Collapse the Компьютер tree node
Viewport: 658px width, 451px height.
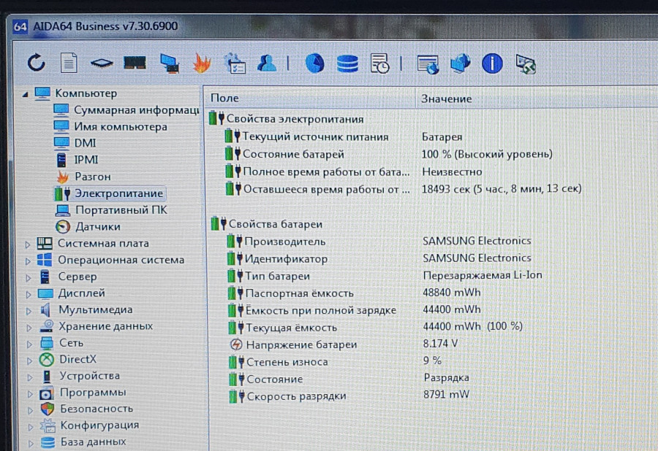pyautogui.click(x=26, y=94)
